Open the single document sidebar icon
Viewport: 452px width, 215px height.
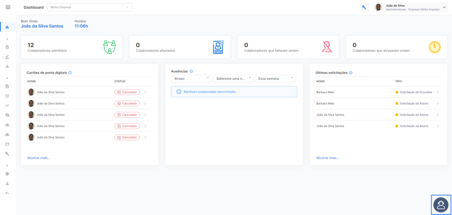pos(8,47)
